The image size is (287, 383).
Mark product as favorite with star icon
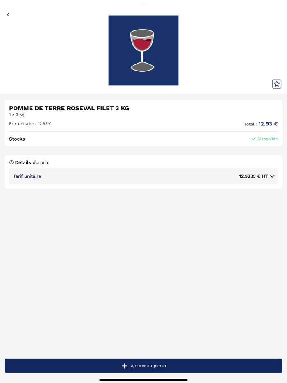click(277, 84)
